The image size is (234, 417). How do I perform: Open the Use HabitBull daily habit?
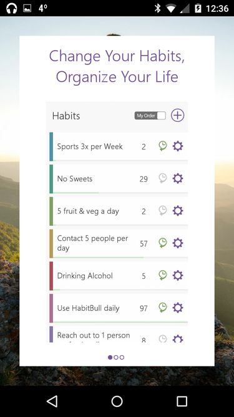coord(89,308)
